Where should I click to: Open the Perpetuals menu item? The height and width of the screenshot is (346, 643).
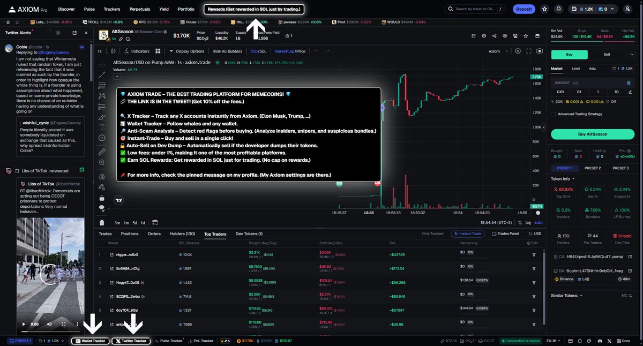point(140,9)
